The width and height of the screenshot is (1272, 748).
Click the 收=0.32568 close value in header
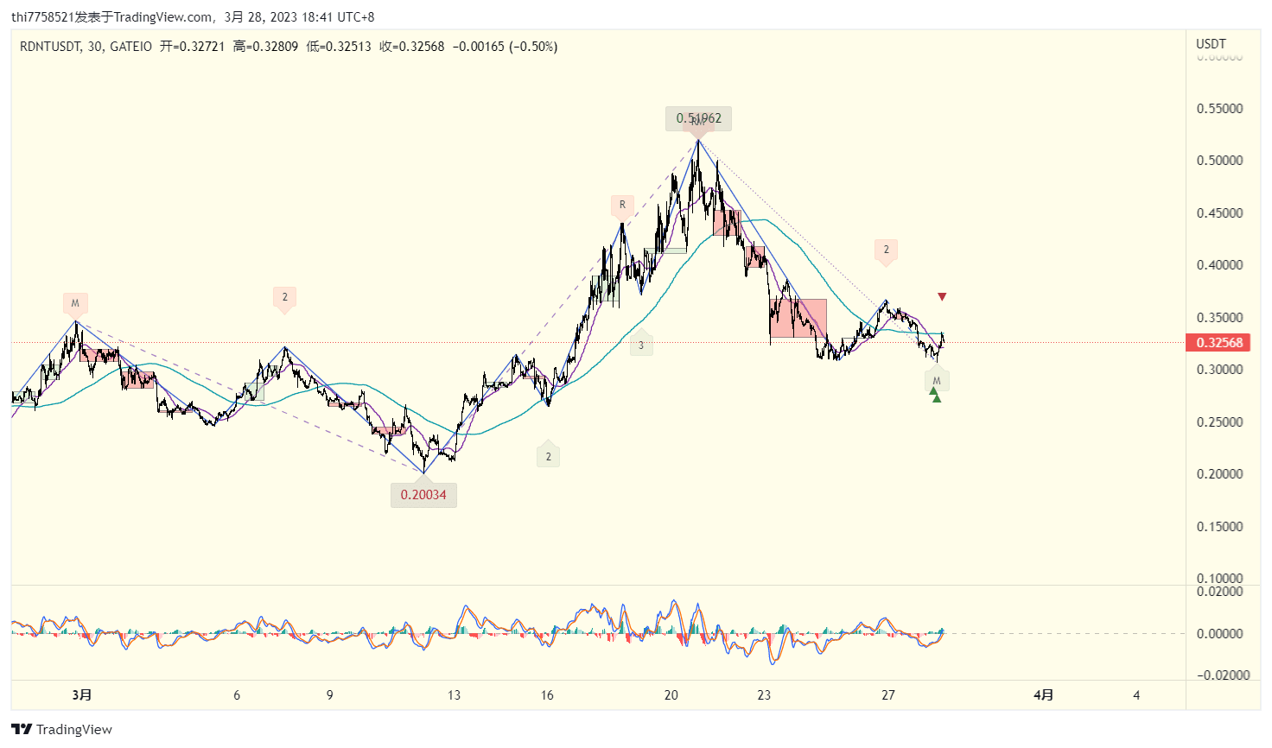(x=410, y=47)
